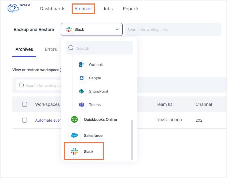The height and width of the screenshot is (178, 227).
Task: Open the Automate workspace link
Action: tap(48, 120)
